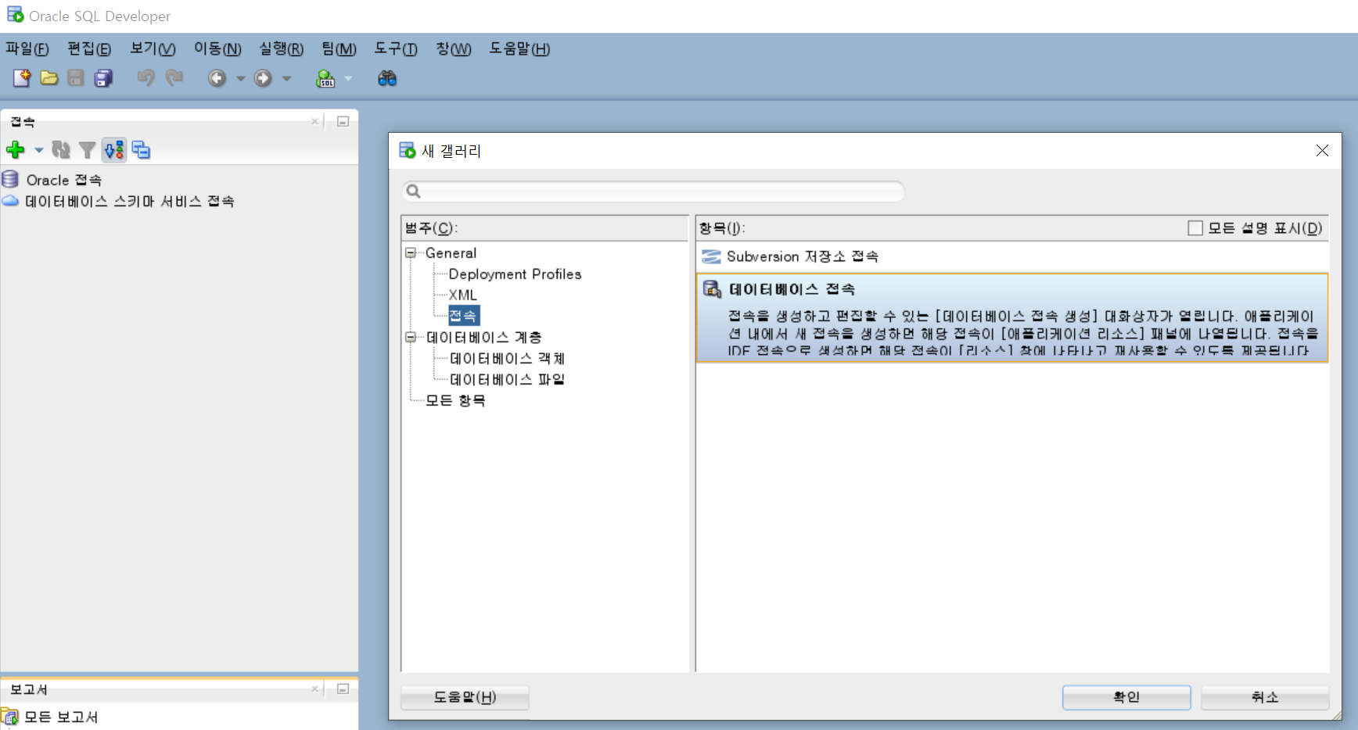Screen dimensions: 1358x730
Task: Select Deployment Profiles category
Action: [x=515, y=274]
